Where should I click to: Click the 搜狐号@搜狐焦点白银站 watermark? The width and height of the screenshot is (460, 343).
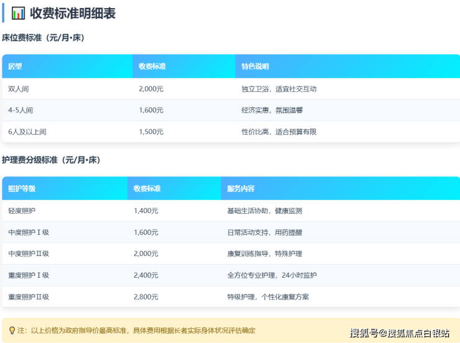click(399, 333)
